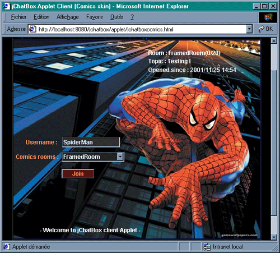This screenshot has width=280, height=253.
Task: Click the Adresse label
Action: [x=16, y=29]
